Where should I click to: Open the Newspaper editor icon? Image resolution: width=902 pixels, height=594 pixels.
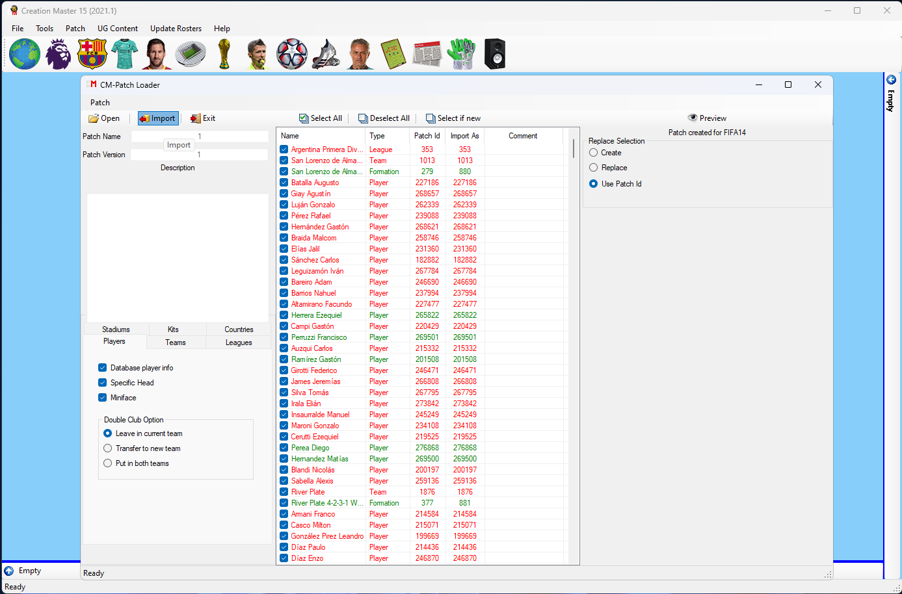point(427,54)
